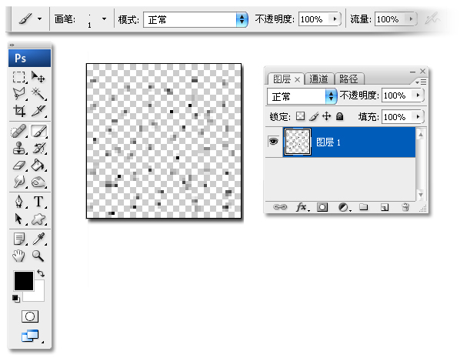Click the 图层 1 layer thumbnail
The height and width of the screenshot is (358, 460).
point(298,142)
